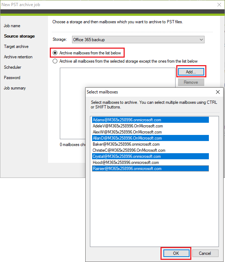This screenshot has width=225, height=262.
Task: Open the Job summary step
Action: tap(15, 88)
